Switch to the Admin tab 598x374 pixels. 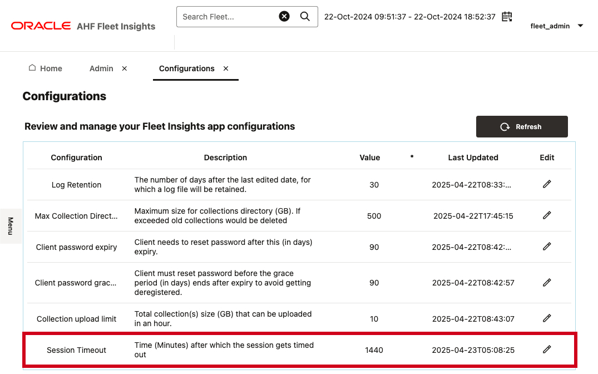(x=101, y=68)
